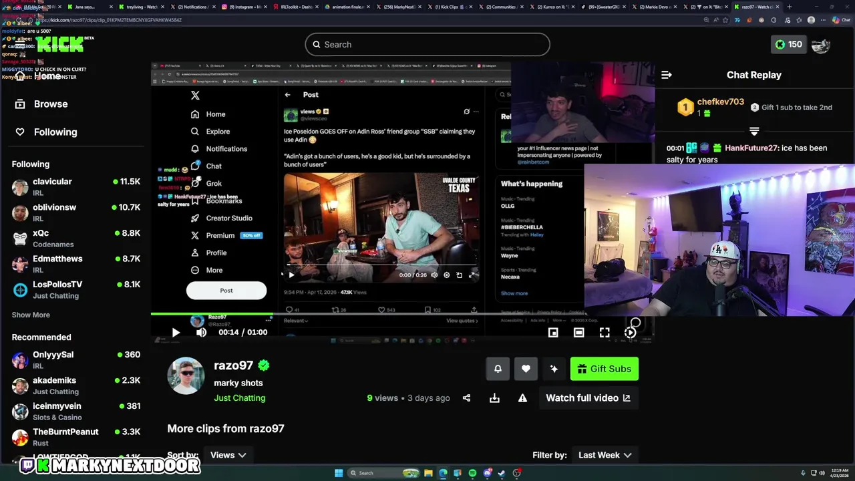Expand the gift leaderboard chevron in chat
This screenshot has height=481, width=855.
click(754, 131)
